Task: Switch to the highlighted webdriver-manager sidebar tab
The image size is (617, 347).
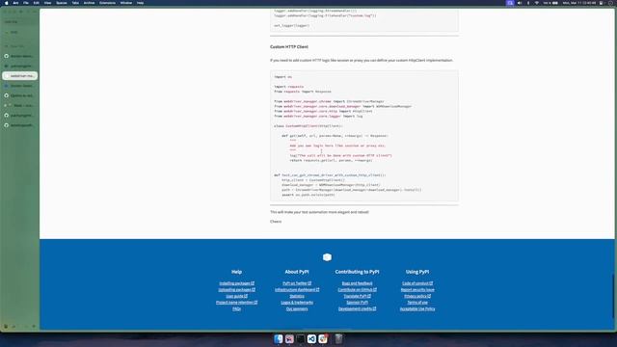Action: [19, 75]
